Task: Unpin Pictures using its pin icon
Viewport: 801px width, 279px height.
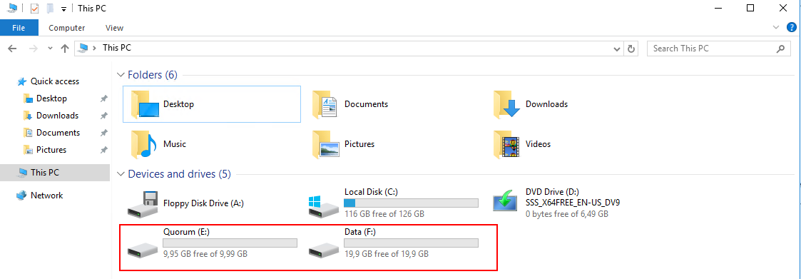Action: 103,150
